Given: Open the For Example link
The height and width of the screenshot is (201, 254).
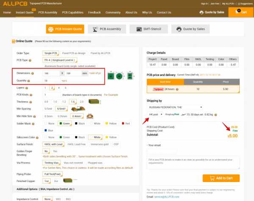Looking at the screenshot, I should point(111,95).
